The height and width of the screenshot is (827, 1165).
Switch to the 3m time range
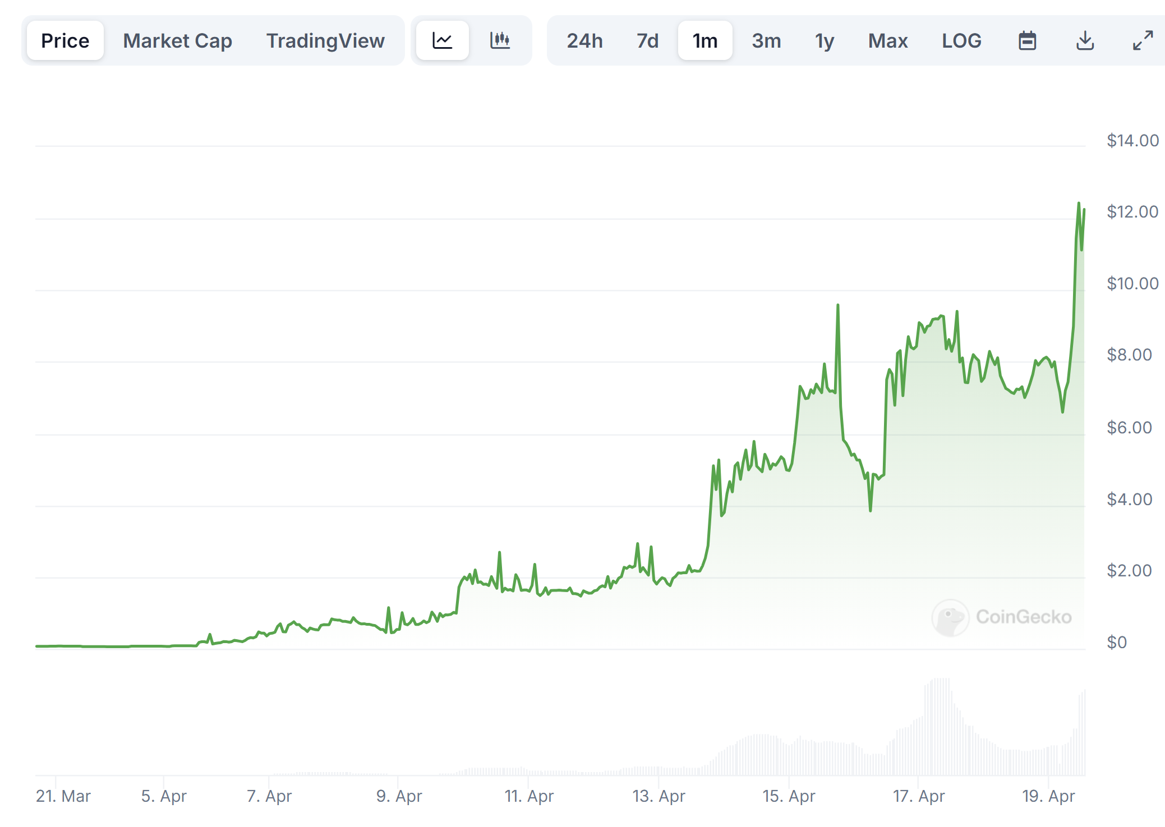tap(766, 40)
